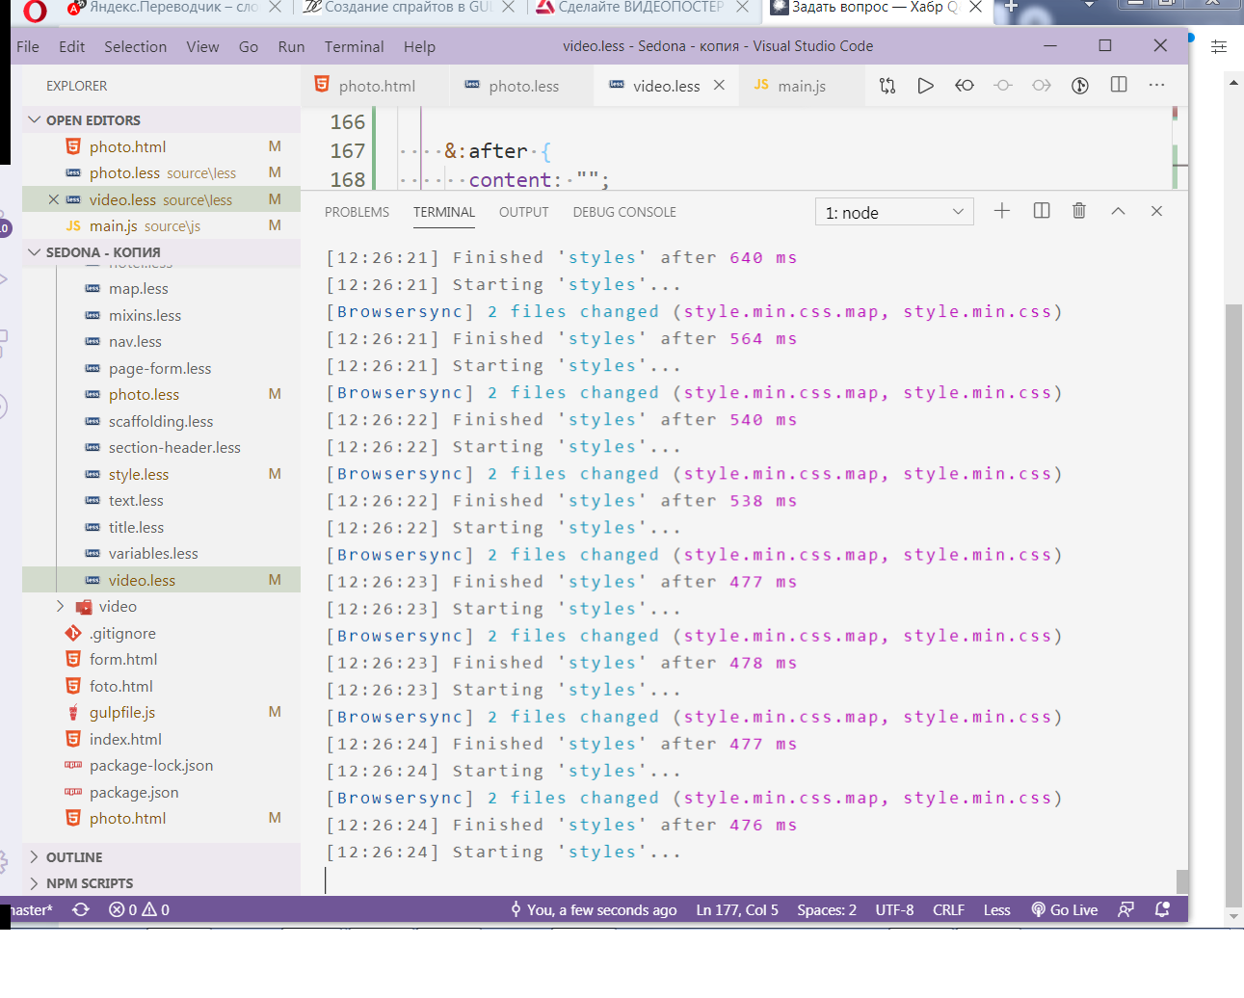Kill the terminal with trash icon

point(1079,211)
